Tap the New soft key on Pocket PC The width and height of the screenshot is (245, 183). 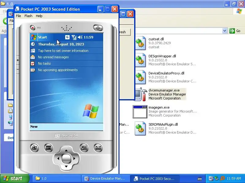coord(34,127)
